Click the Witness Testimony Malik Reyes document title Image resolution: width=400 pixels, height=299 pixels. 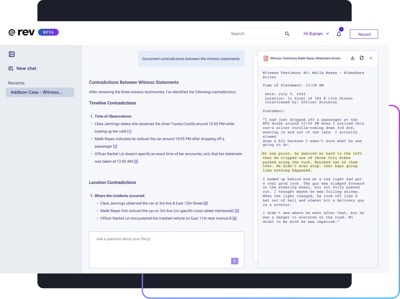[306, 58]
